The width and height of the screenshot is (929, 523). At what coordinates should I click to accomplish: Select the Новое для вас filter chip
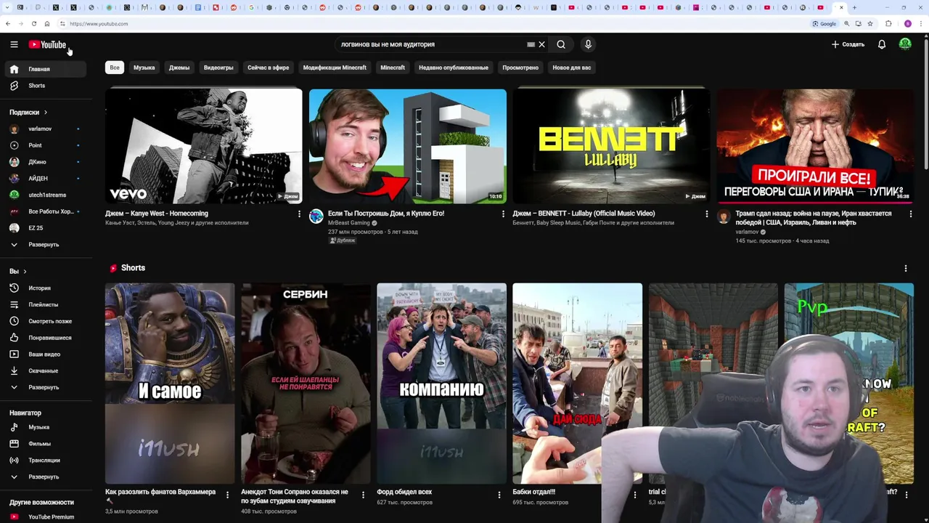point(572,68)
